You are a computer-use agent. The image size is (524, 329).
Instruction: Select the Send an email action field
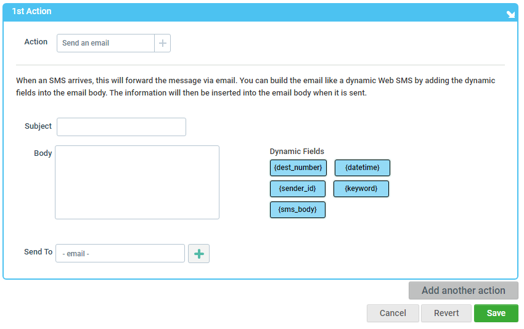105,43
